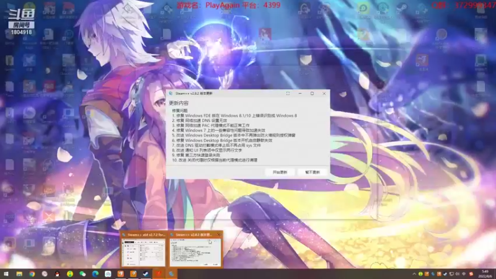Screen dimensions: 496x279
Task: Select changelog line 2 about 网络加速 DNS
Action: point(200,120)
